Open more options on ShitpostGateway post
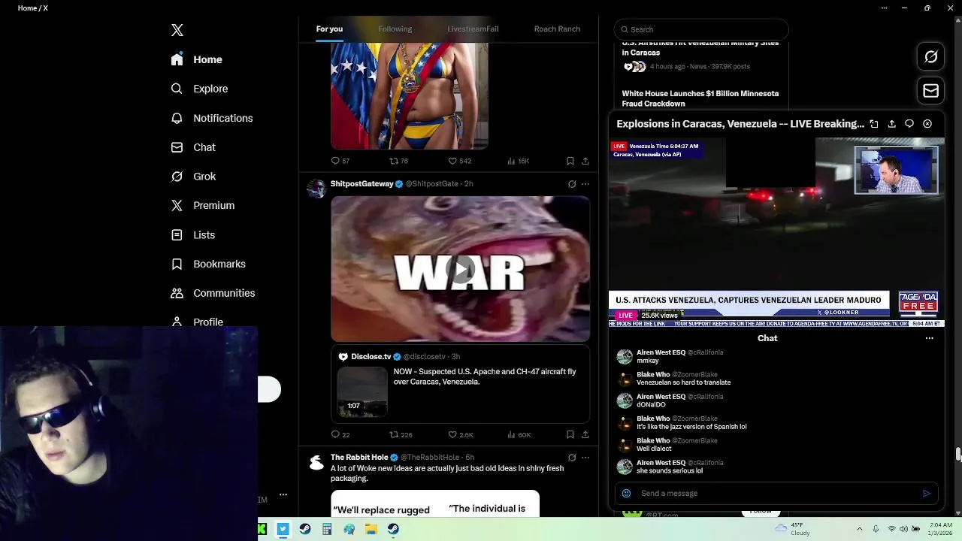 coord(585,184)
